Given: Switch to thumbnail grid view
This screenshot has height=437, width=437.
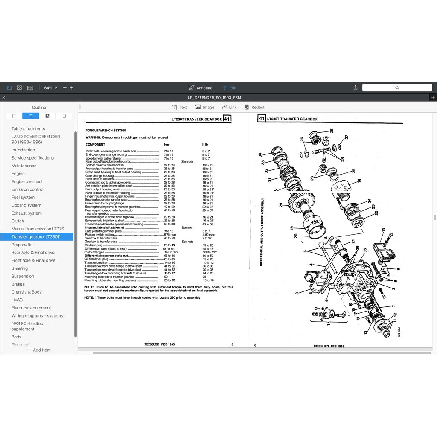Looking at the screenshot, I should point(20,87).
